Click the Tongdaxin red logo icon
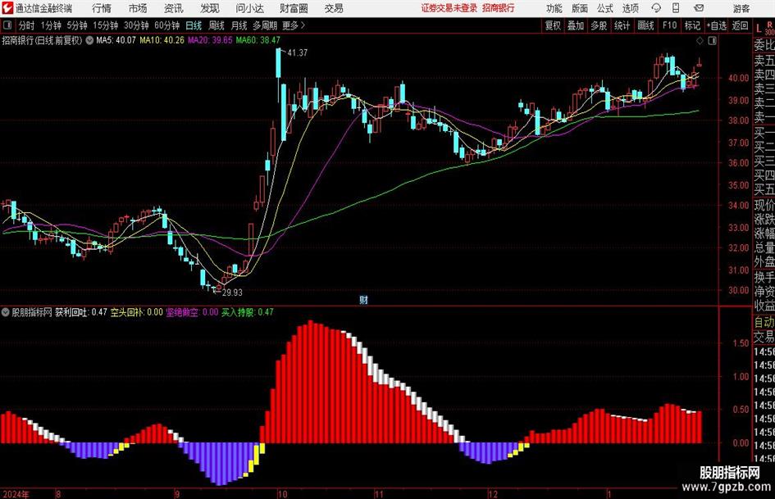 [7, 8]
